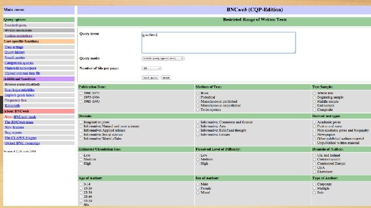Check Medium under Perceived Level of Difficulty
Screen dimensions: 371x208
pos(198,160)
